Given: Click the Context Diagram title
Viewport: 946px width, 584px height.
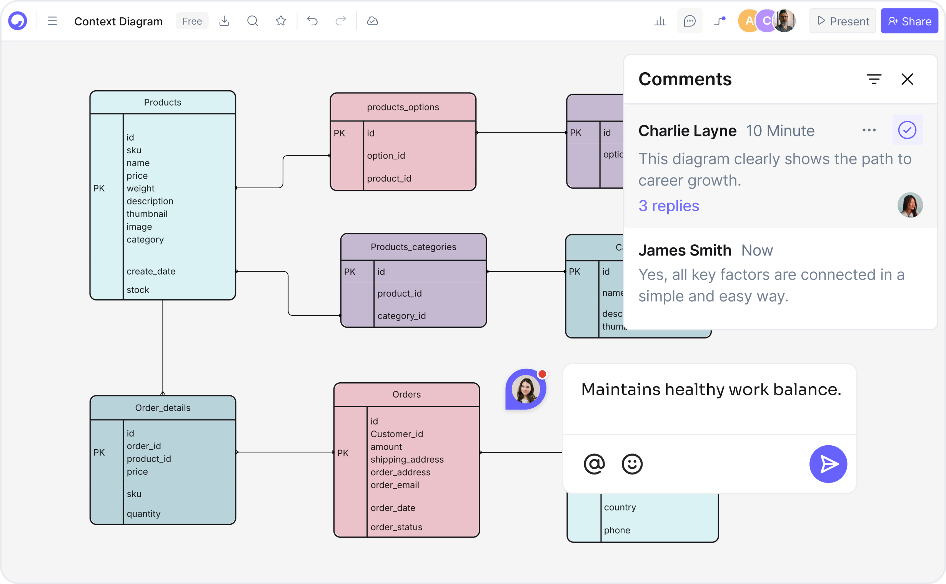Looking at the screenshot, I should 118,21.
